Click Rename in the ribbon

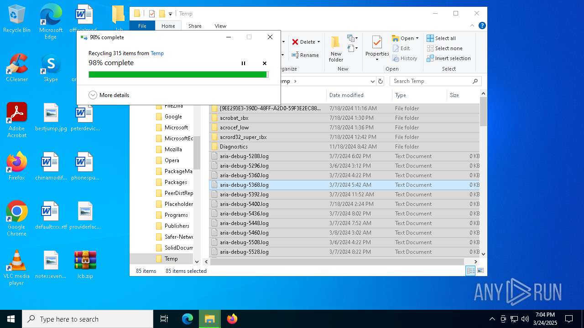(305, 55)
